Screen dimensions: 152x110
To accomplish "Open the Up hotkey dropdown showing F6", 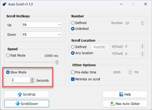I will (x=42, y=25).
